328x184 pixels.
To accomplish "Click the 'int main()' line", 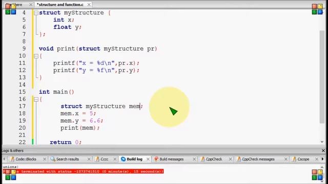I will 56,92.
